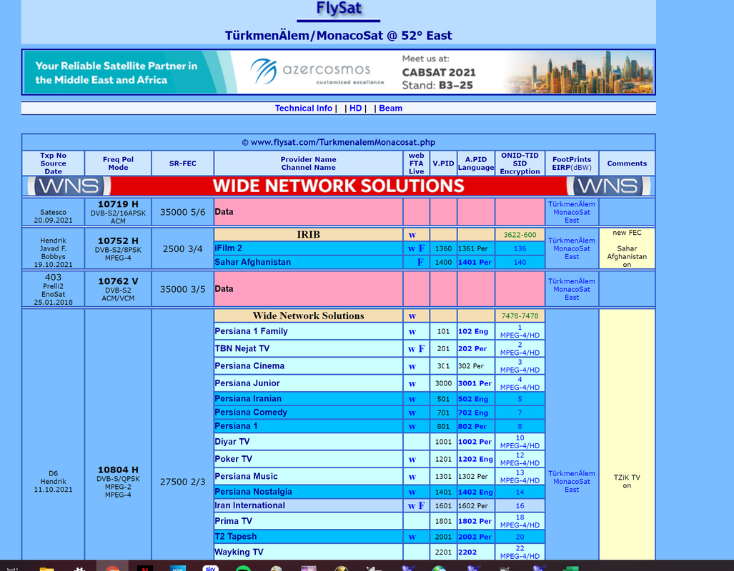Open TürkmenÄlem MonacoSat East footprint for 10719 H
The height and width of the screenshot is (571, 734).
[x=572, y=212]
